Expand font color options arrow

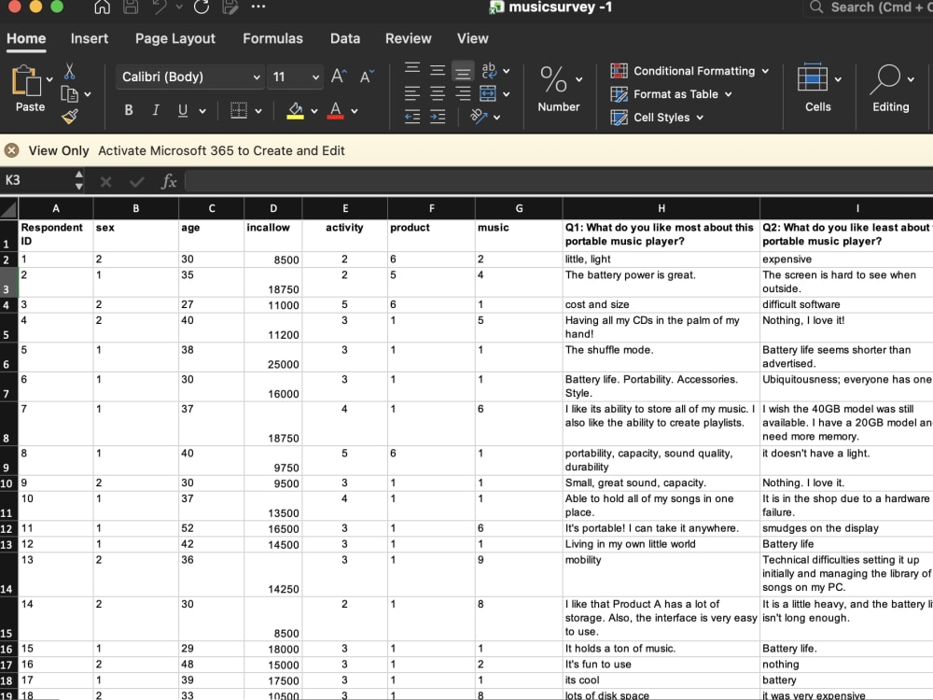(x=355, y=111)
